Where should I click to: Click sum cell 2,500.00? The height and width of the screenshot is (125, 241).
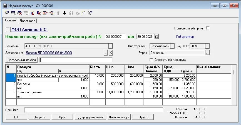pyautogui.click(x=153, y=76)
